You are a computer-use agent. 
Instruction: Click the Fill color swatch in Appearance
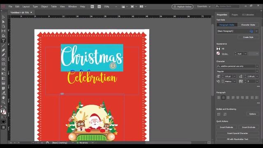[218, 49]
